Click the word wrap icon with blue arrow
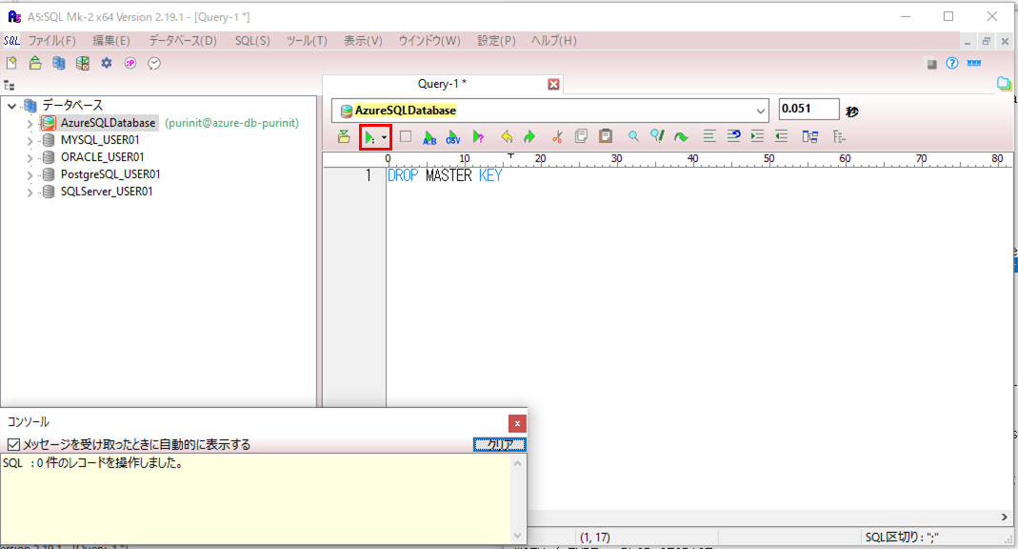The height and width of the screenshot is (549, 1018). click(733, 135)
